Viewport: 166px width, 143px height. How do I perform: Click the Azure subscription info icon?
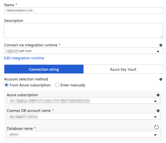click(158, 95)
